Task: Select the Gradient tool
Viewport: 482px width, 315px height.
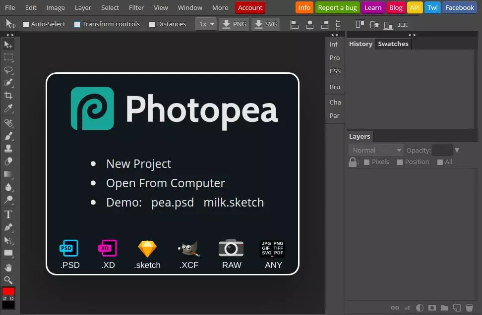Action: [x=8, y=174]
